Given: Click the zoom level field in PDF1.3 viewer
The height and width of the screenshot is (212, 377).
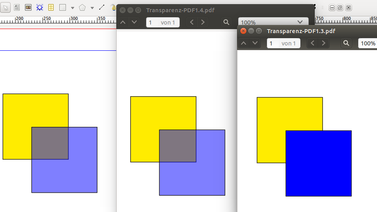Looking at the screenshot, I should pyautogui.click(x=367, y=43).
